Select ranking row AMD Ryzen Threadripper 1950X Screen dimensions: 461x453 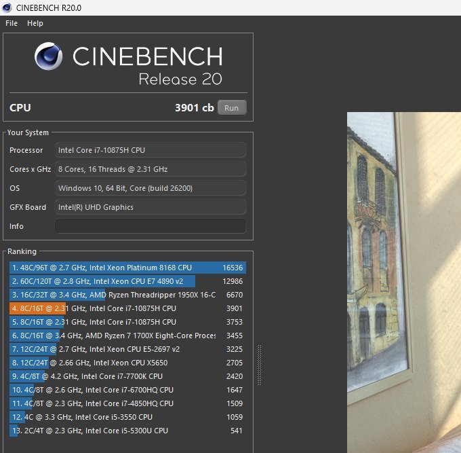click(127, 295)
